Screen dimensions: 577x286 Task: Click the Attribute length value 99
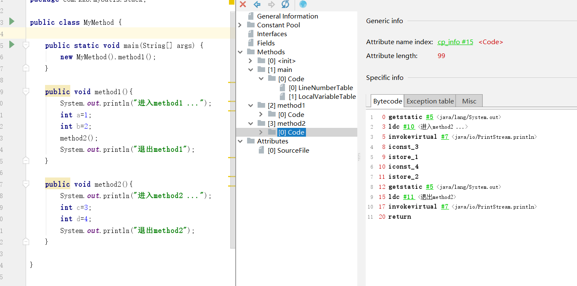click(x=441, y=56)
